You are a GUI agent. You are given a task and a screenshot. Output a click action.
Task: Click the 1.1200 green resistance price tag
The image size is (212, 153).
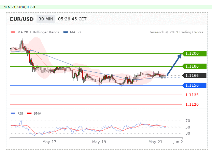tap(194, 54)
